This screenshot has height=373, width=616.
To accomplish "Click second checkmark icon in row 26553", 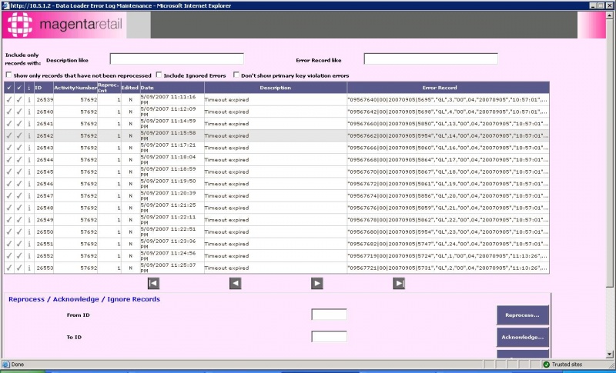I will pyautogui.click(x=18, y=268).
